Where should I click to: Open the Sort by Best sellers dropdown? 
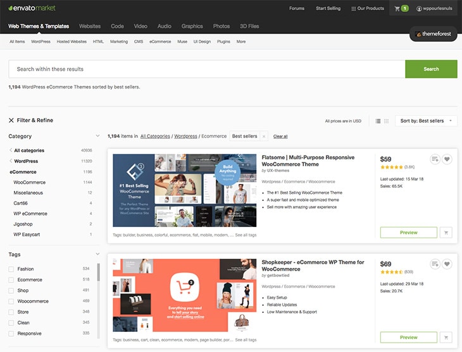click(x=426, y=121)
